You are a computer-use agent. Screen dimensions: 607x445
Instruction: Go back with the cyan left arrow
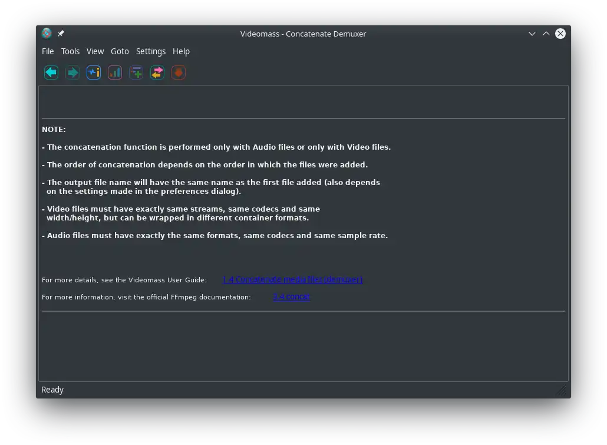click(51, 72)
